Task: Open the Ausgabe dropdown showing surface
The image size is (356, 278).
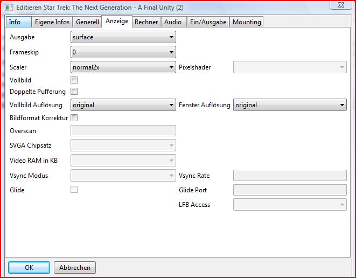Action: (x=123, y=37)
